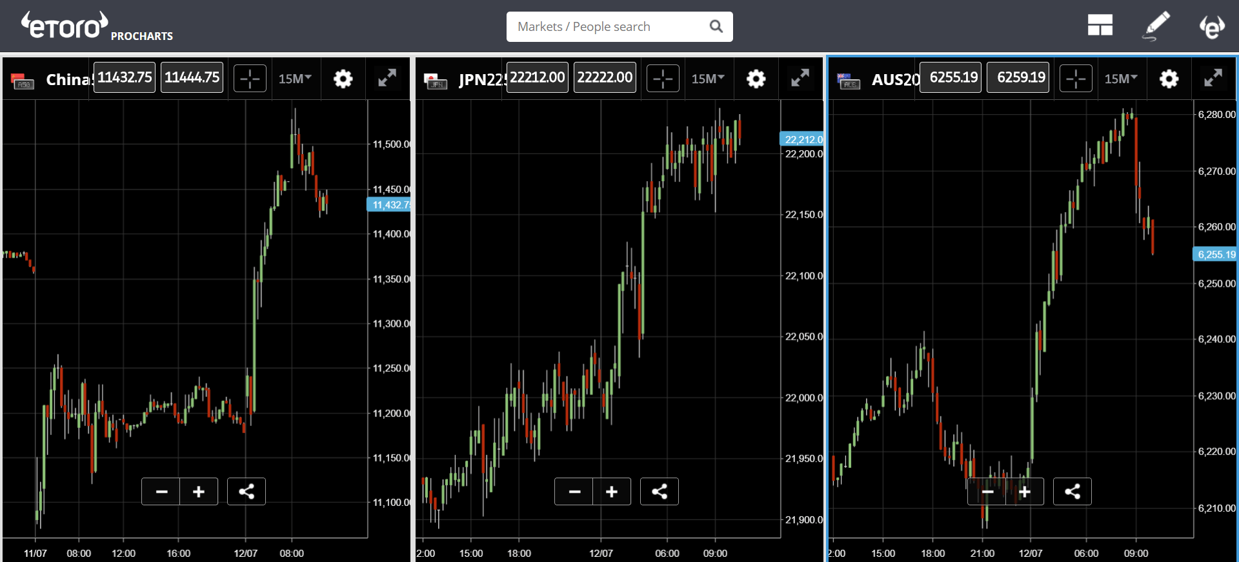Share the AUS200 chart
This screenshot has width=1239, height=562.
tap(1072, 492)
